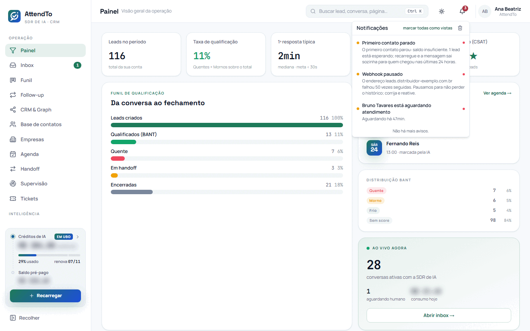The width and height of the screenshot is (530, 331).
Task: Select the Créditos de IA radio option
Action: click(x=13, y=236)
